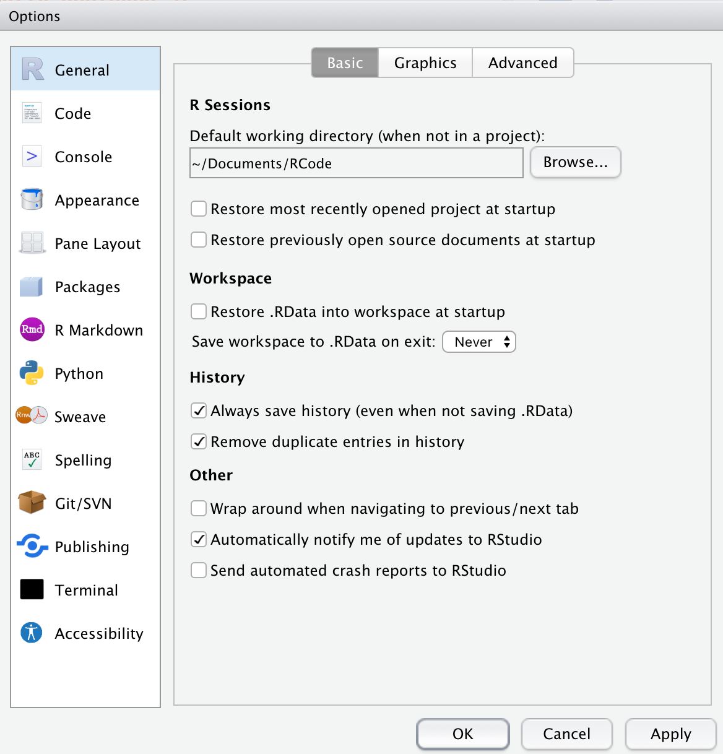Open the Advanced tab

pyautogui.click(x=522, y=63)
